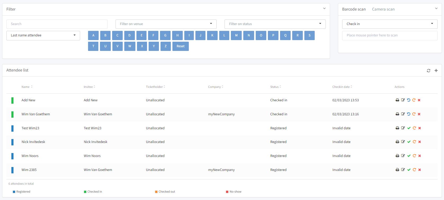Image resolution: width=444 pixels, height=200 pixels.
Task: Undo check-in for Add New attendee
Action: (x=409, y=100)
